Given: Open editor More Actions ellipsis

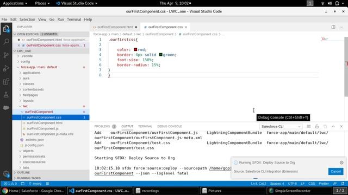Looking at the screenshot, I should pyautogui.click(x=341, y=27).
